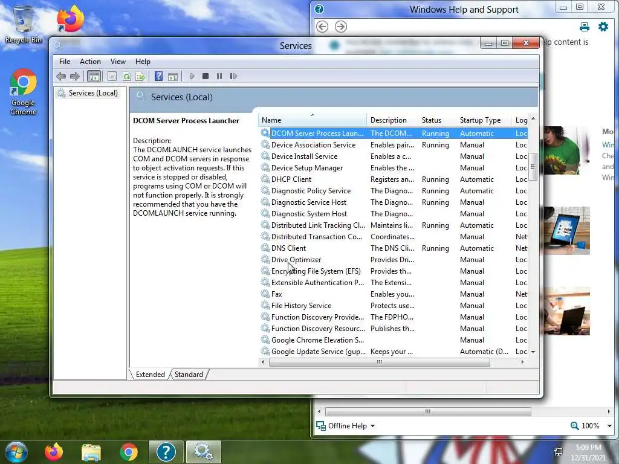
Task: Click the Start Service play icon
Action: tap(192, 76)
